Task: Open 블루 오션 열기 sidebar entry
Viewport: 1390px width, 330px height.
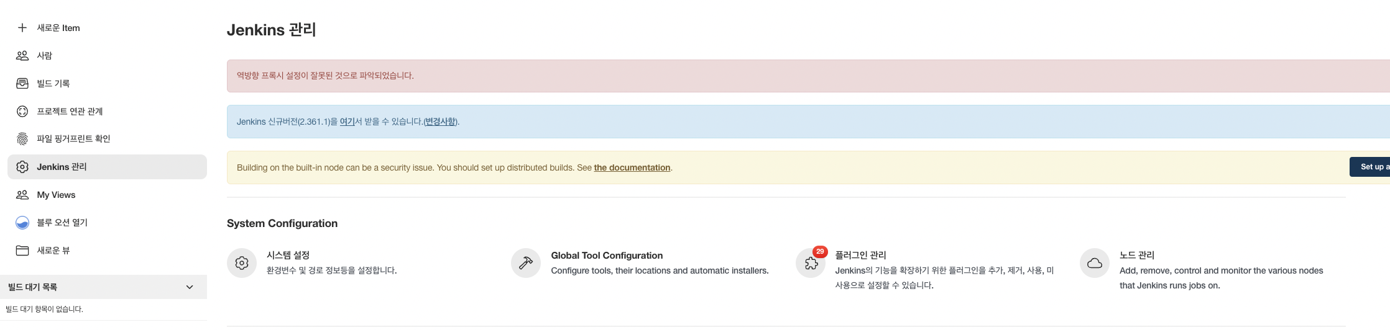Action: click(x=107, y=223)
